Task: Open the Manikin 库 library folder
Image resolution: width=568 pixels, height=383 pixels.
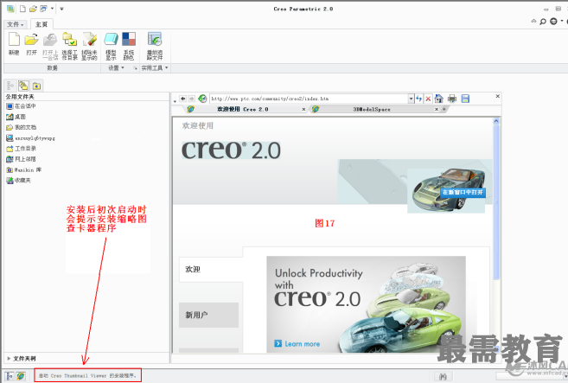Action: pos(24,169)
